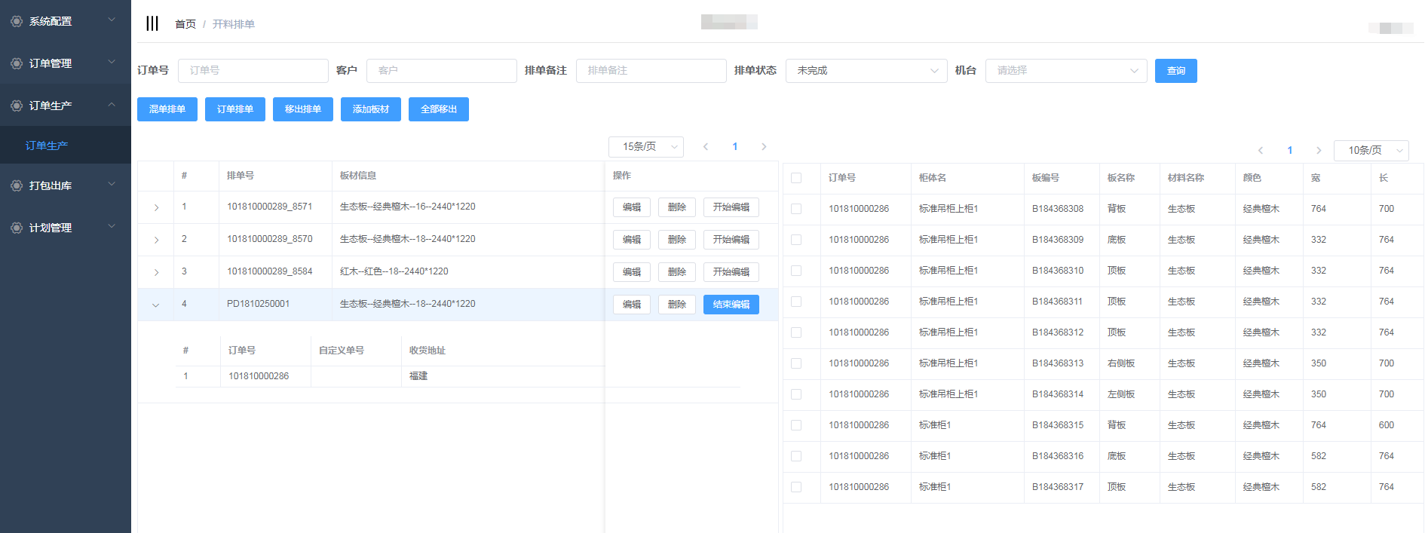Click the 订单管理 sidebar icon
The height and width of the screenshot is (533, 1425).
coord(17,63)
